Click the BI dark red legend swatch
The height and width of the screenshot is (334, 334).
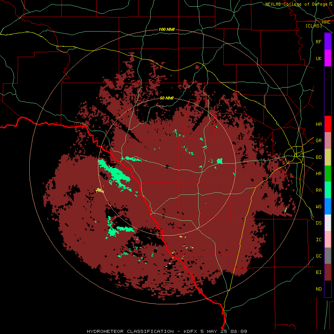[x=328, y=272]
